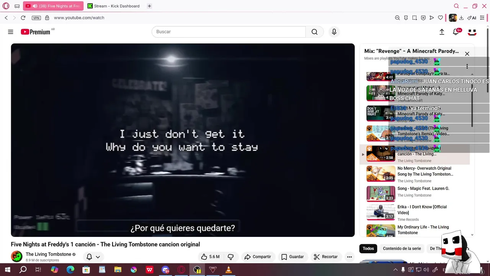Launch Microsoft Edge from taskbar
The image size is (490, 276).
point(70,270)
